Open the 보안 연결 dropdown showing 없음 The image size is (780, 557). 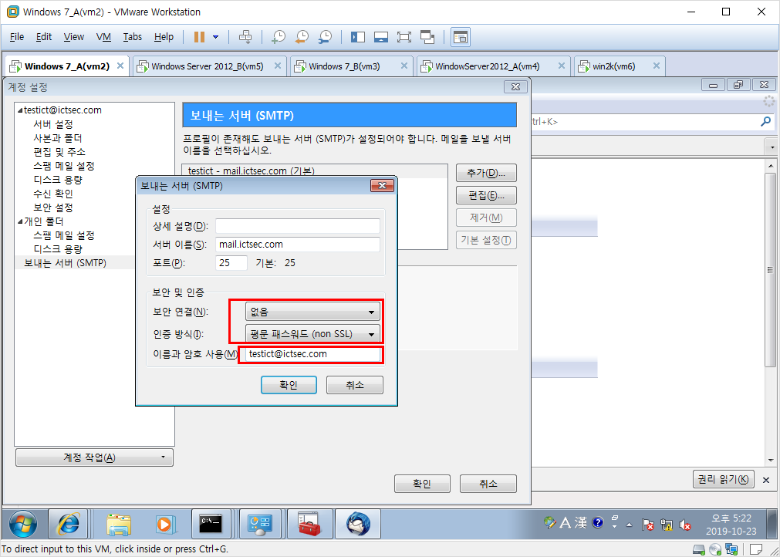coord(312,312)
